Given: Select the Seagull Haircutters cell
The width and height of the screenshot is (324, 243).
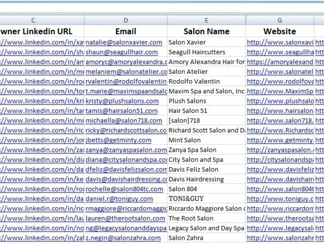Looking at the screenshot, I should (x=206, y=52).
